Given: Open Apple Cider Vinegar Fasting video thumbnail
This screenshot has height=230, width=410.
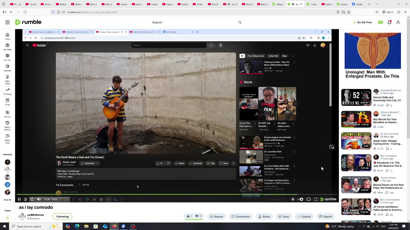Looking at the screenshot, I should tap(356, 141).
